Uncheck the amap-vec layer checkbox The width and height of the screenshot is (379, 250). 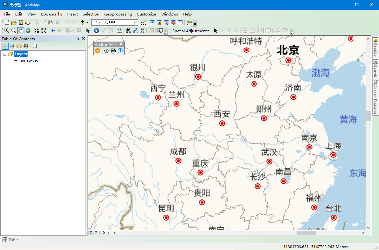point(16,60)
